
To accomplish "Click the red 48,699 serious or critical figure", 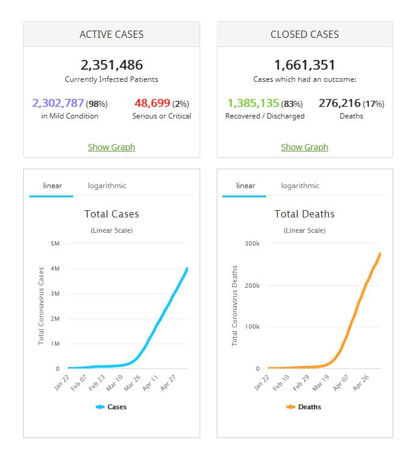I will (x=151, y=103).
